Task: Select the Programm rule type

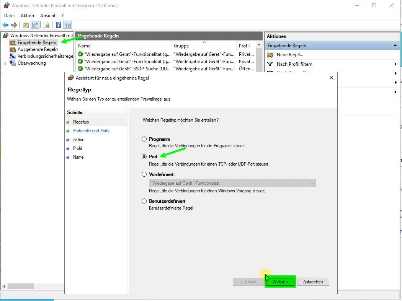Action: 144,139
